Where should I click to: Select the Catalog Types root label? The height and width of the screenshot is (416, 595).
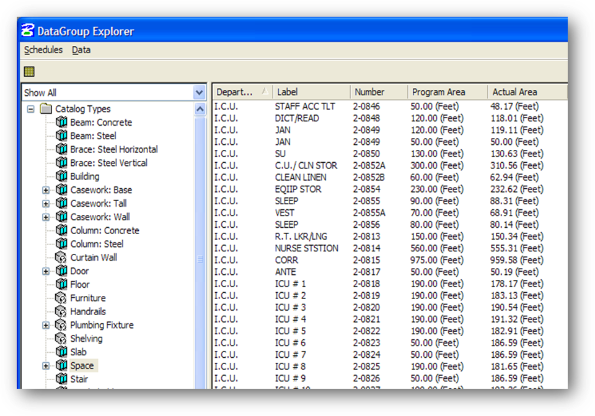tap(83, 109)
